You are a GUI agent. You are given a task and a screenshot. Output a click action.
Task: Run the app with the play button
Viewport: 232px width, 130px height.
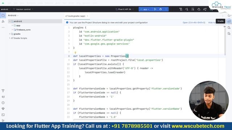[x=155, y=9]
